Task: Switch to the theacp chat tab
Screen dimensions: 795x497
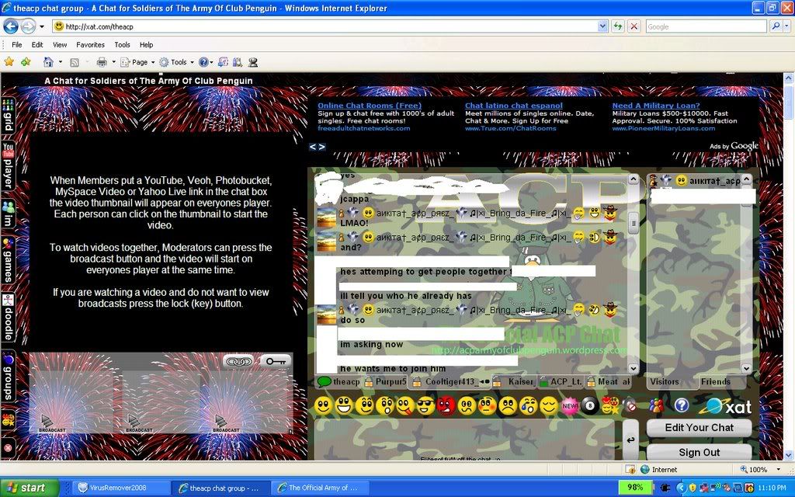Action: pos(338,382)
